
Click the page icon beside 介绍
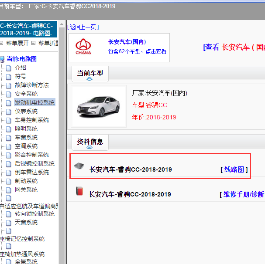pos(8,68)
